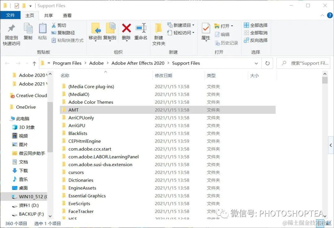Expand address bar history dropdown
The height and width of the screenshot is (228, 334).
[x=256, y=63]
